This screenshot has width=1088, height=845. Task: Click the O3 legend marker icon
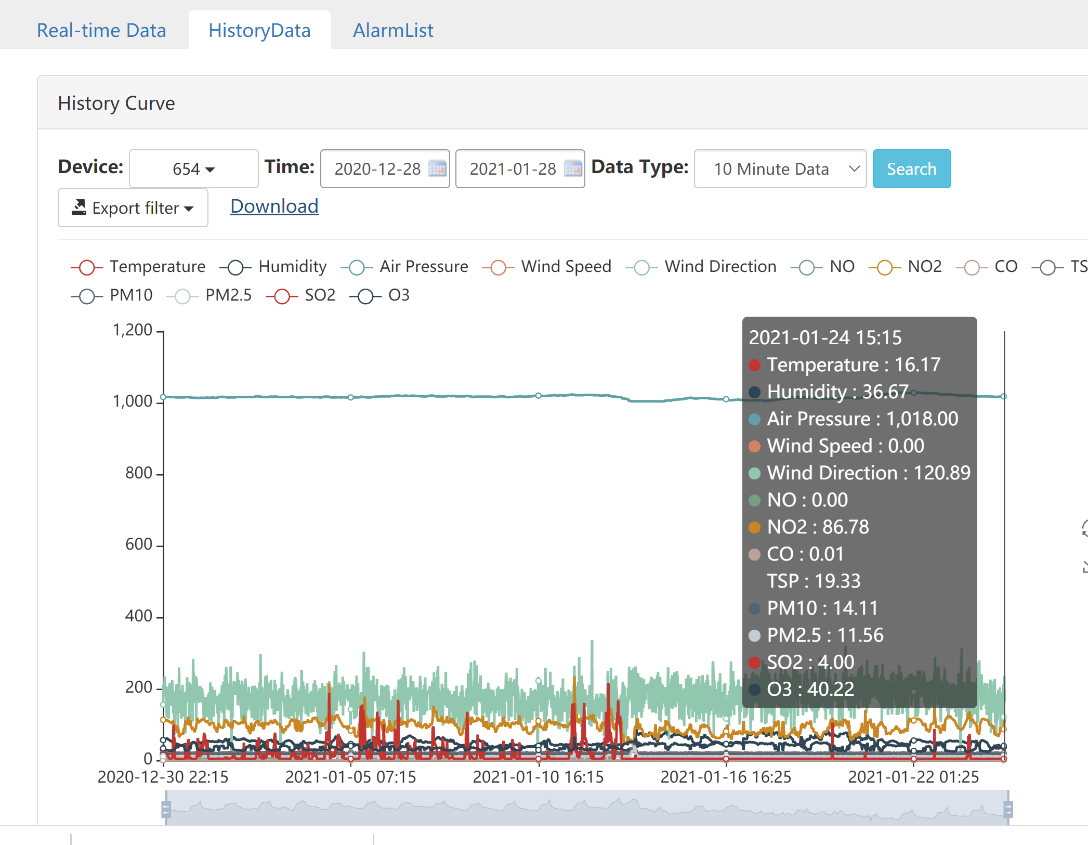click(365, 296)
